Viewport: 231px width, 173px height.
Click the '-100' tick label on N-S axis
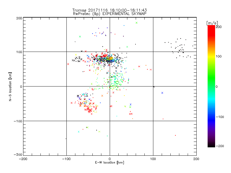(x=18, y=121)
